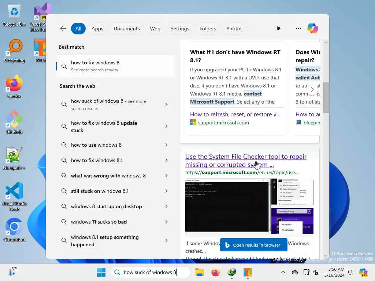This screenshot has width=375, height=281.
Task: Click the weather widget on taskbar
Action: point(13,272)
